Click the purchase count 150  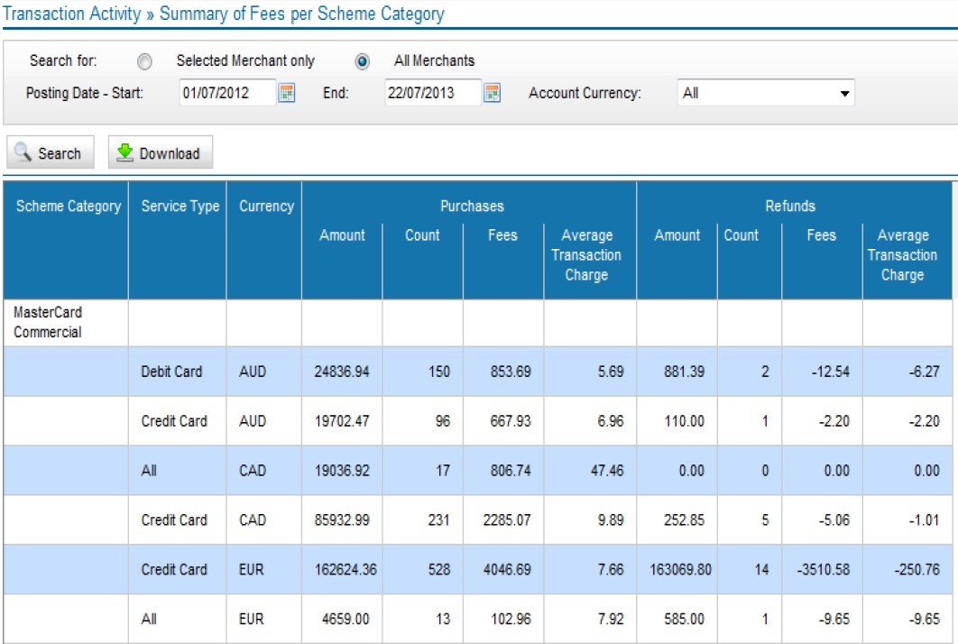click(x=438, y=372)
